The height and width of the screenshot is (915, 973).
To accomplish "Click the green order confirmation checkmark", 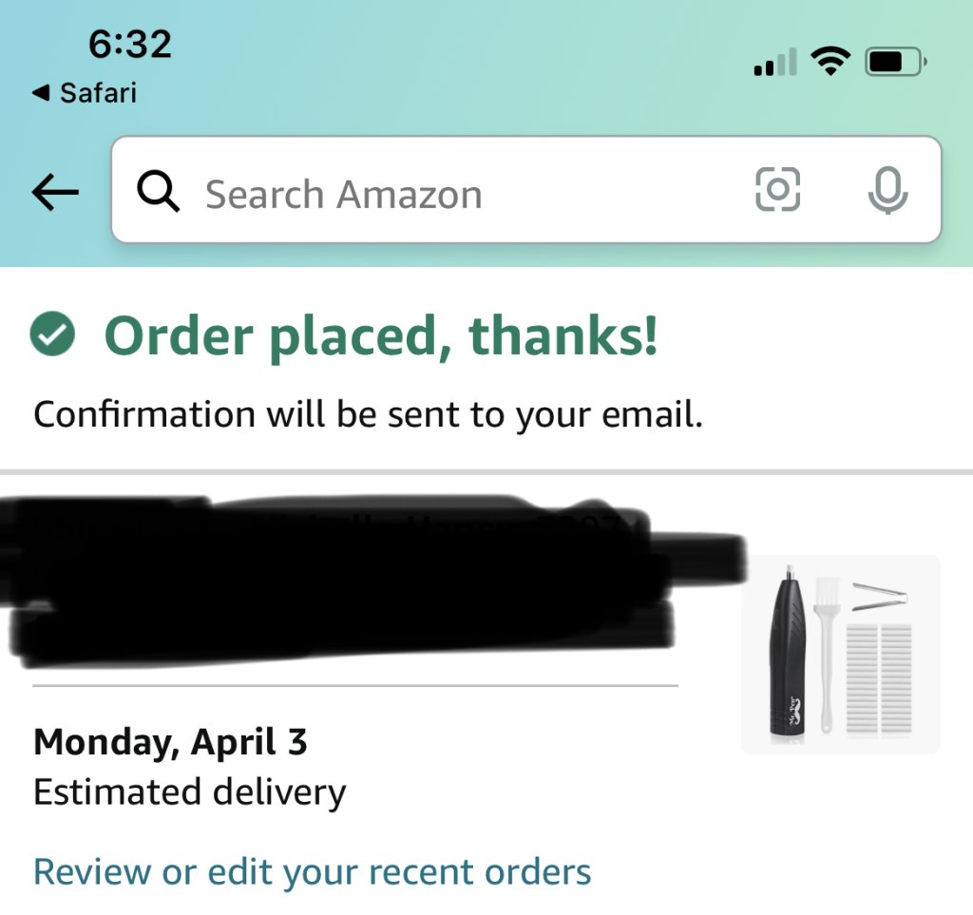I will click(x=53, y=335).
